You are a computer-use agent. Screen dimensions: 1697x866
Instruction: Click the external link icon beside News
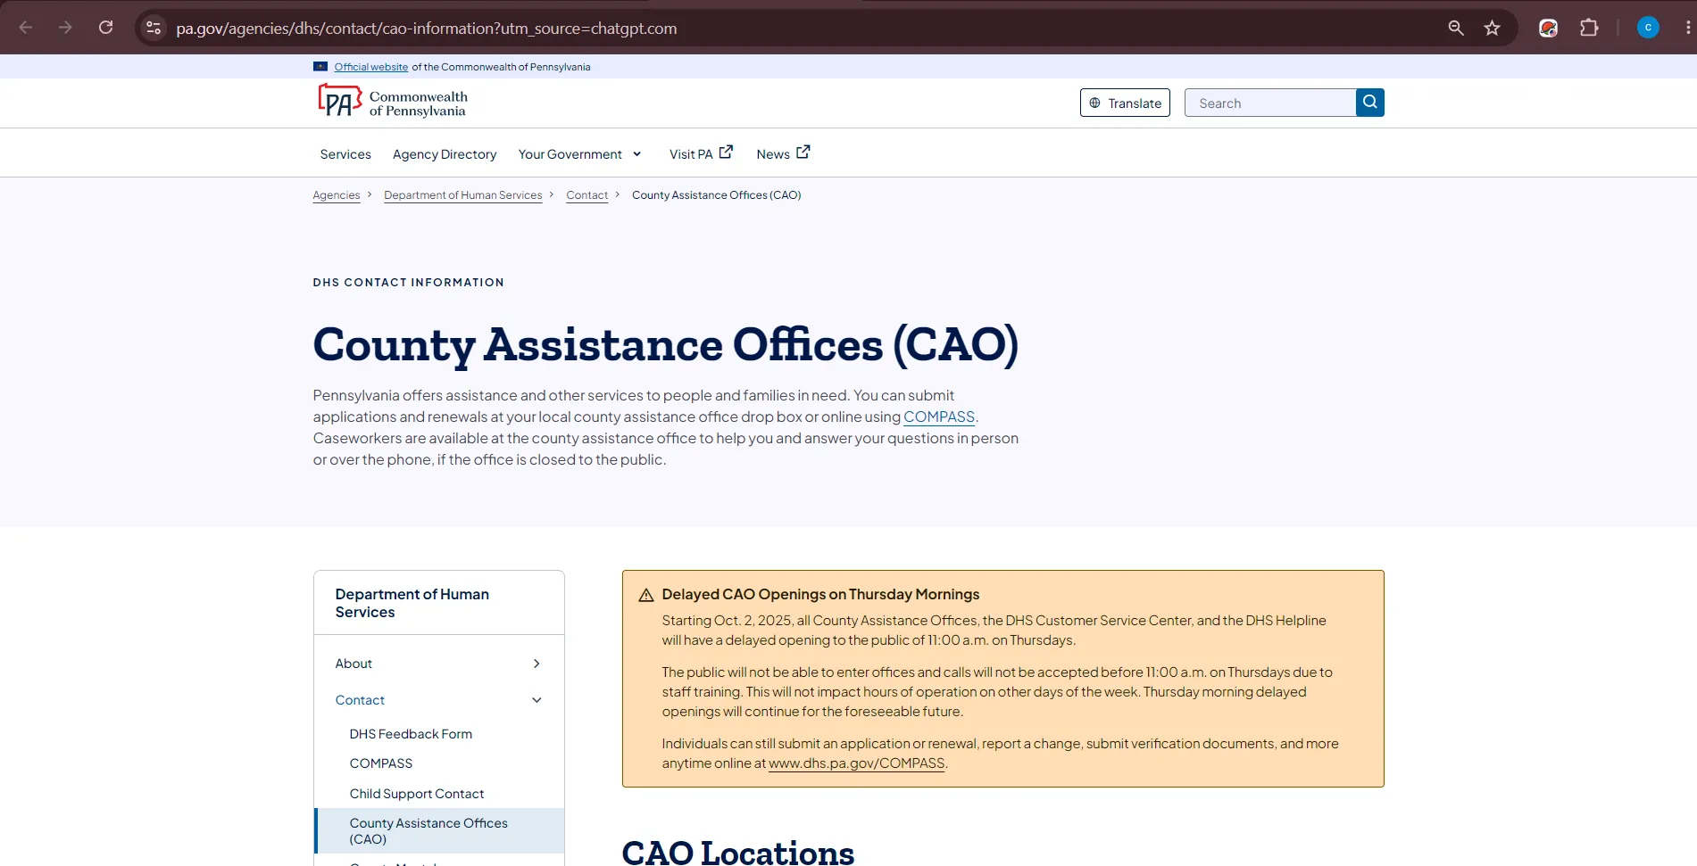click(803, 153)
